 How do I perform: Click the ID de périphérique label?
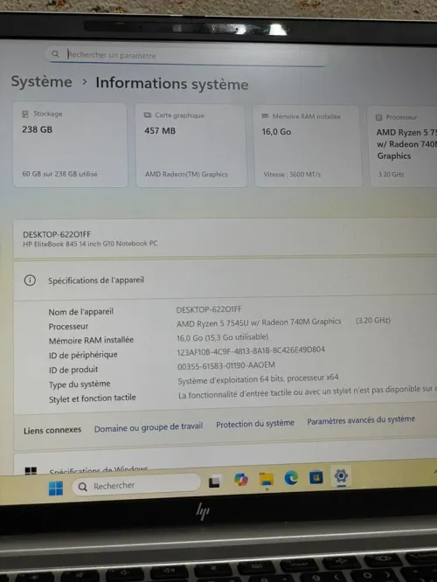click(83, 355)
